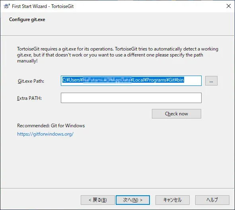Click the TortoiseGit description paragraph

click(x=118, y=55)
